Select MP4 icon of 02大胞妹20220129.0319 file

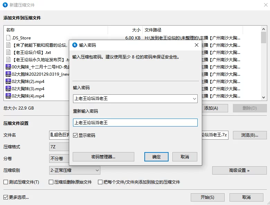click(x=8, y=74)
